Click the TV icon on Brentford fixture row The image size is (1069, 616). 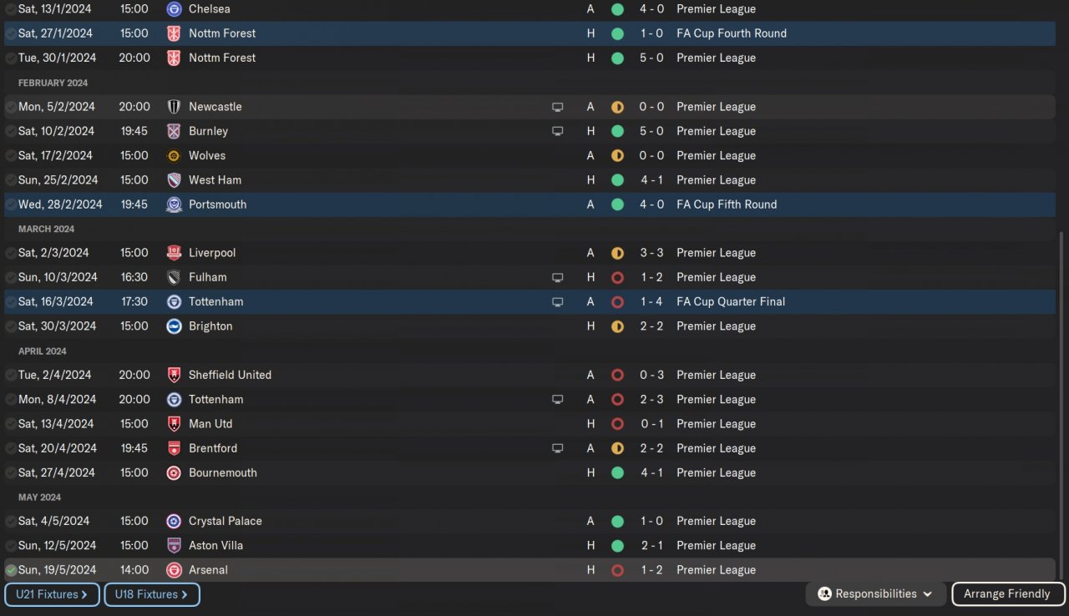(557, 448)
